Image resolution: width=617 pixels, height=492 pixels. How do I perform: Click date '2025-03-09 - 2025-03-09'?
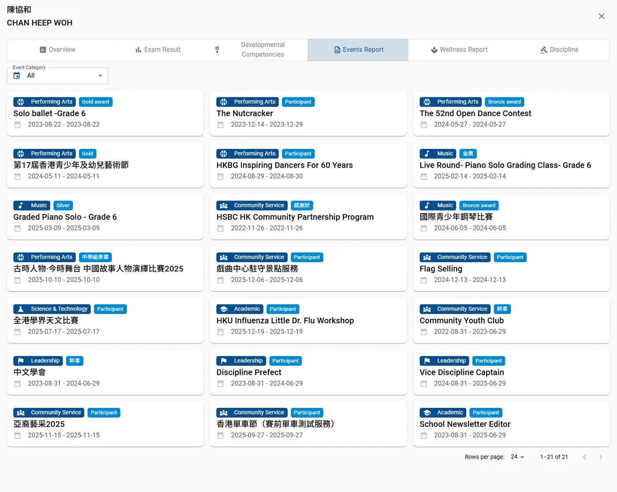pos(64,228)
